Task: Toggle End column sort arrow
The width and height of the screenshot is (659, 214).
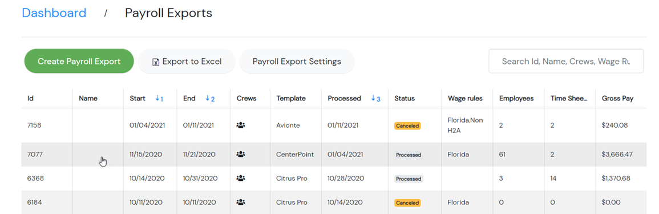Action: click(210, 98)
